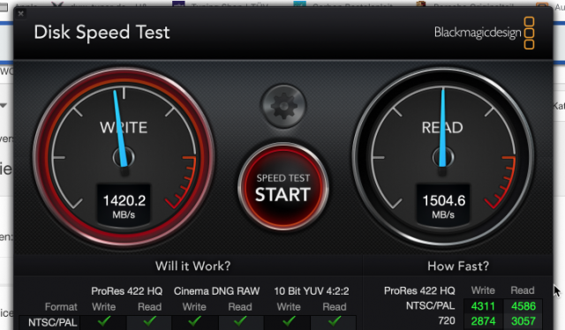Click NTSC/PAL 10 Bit YUV read checkmark
The image size is (565, 330).
335,320
